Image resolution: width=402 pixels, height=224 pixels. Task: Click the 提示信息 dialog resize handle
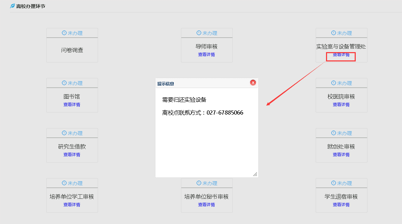click(255, 174)
